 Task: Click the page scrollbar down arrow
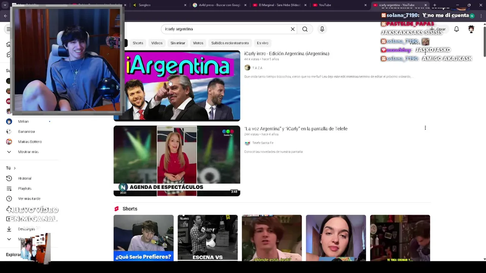coord(484,259)
